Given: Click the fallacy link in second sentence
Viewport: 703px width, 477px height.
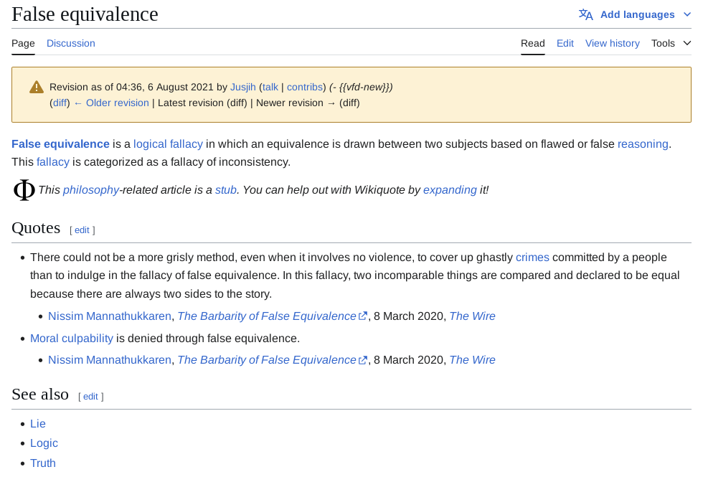Looking at the screenshot, I should (x=53, y=162).
